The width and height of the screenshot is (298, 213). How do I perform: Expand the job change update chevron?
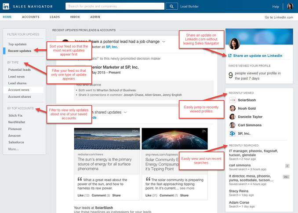click(164, 41)
